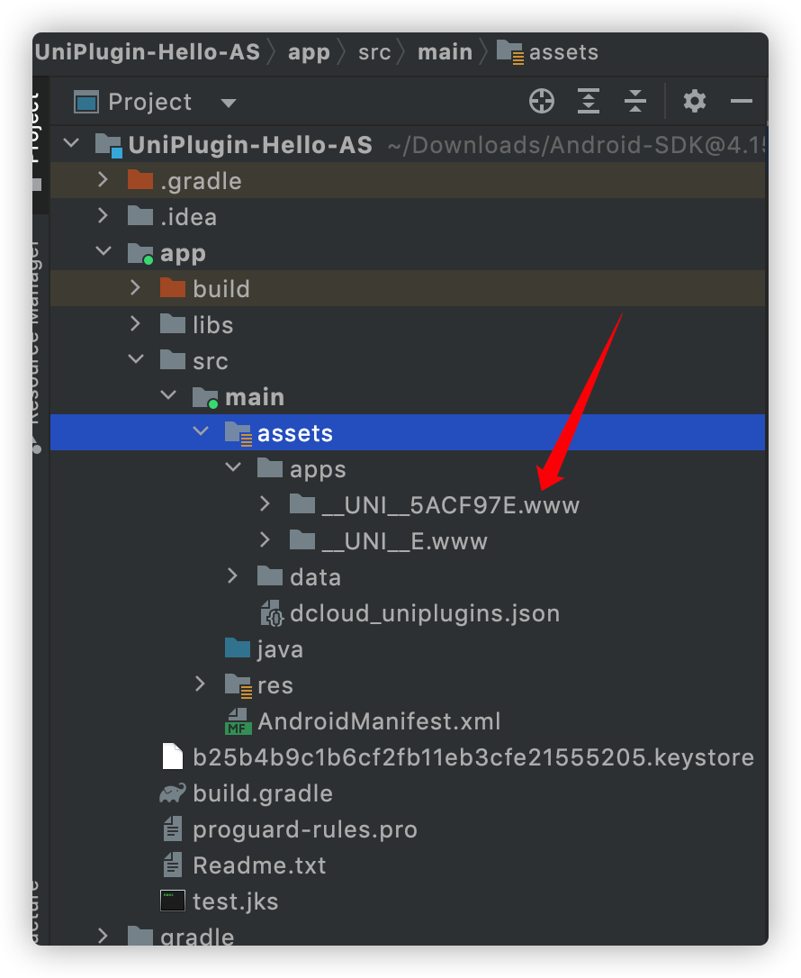The width and height of the screenshot is (801, 978).
Task: Click the Collapse All toolbar icon
Action: [x=634, y=101]
